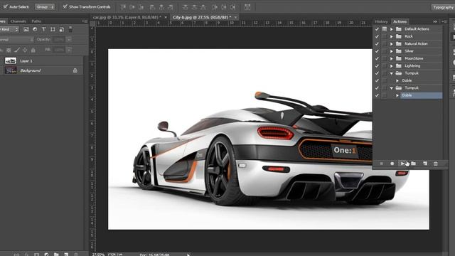Filter layers by shape layers icon

coord(53,29)
